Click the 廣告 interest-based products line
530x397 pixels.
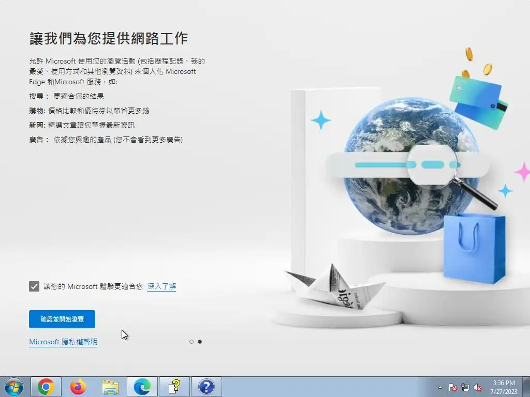106,140
